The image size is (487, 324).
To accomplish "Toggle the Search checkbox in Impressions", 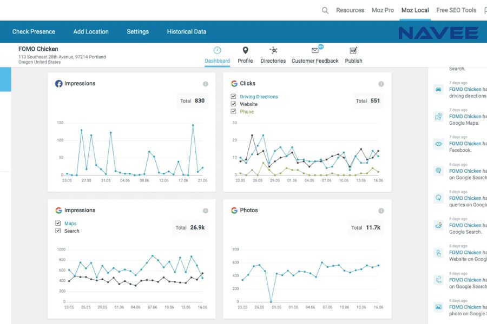I will (58, 231).
